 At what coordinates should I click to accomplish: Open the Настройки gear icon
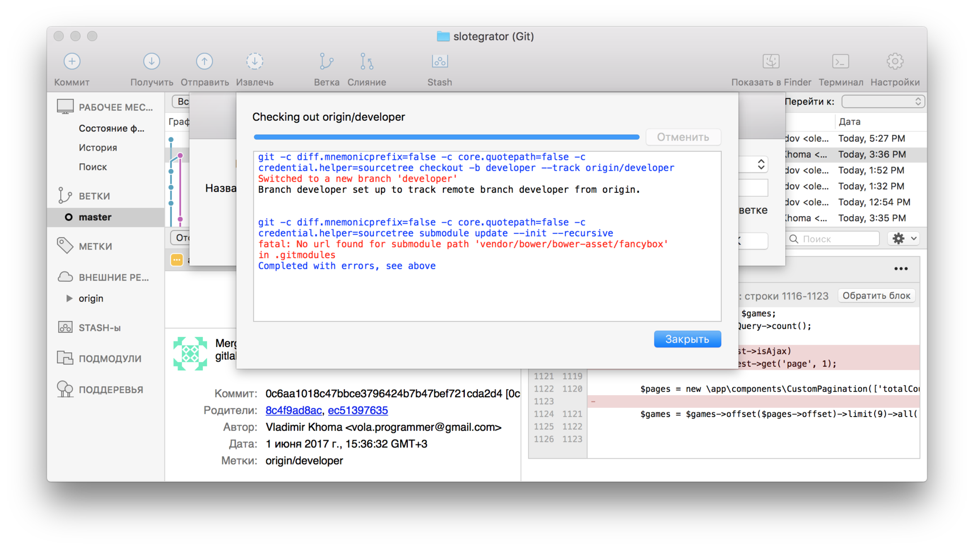[x=895, y=61]
